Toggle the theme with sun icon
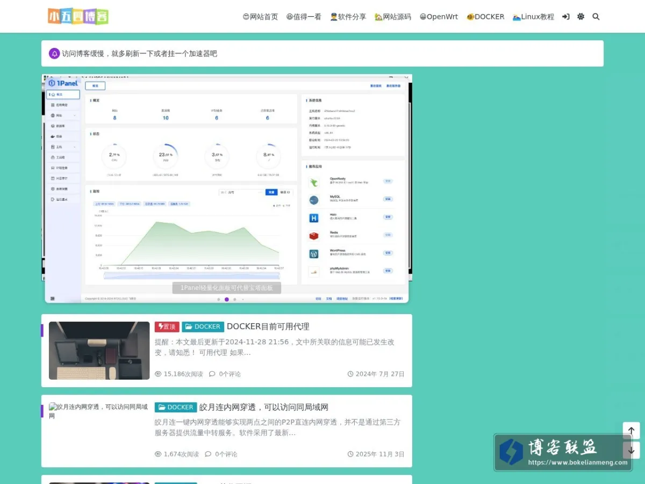645x484 pixels. 580,17
